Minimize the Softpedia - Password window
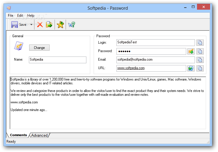 [185, 7]
